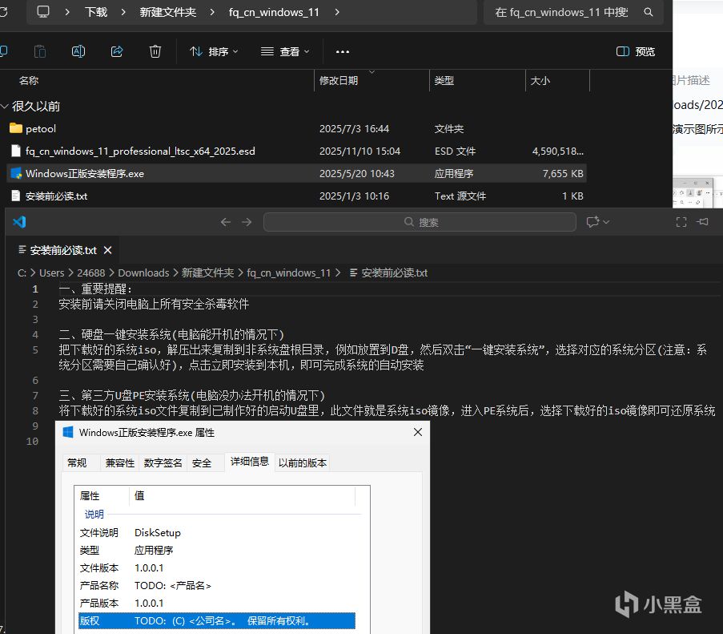Screen dimensions: 723x634
Task: Click the VS Code 搜索 command field
Action: coord(420,222)
